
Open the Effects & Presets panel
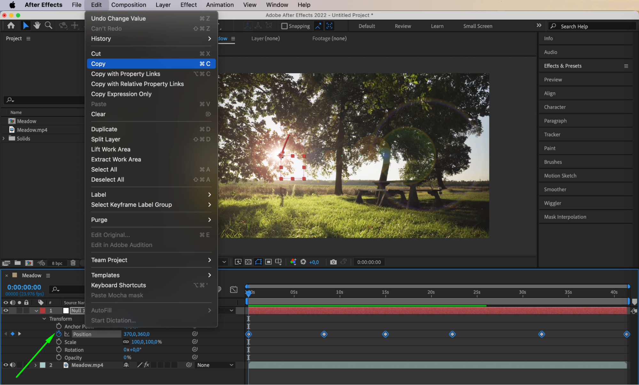pos(563,66)
